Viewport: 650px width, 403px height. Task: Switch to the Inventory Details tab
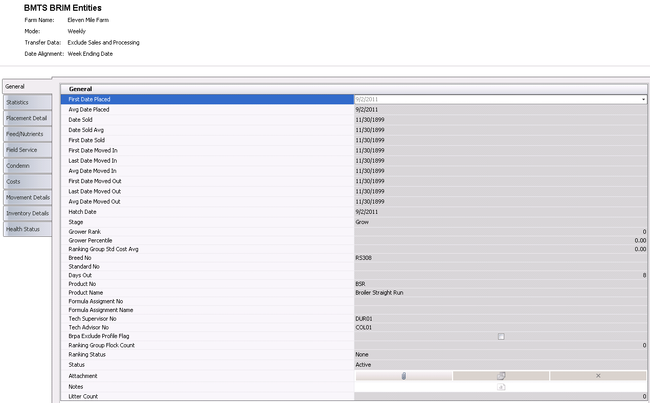pyautogui.click(x=27, y=213)
